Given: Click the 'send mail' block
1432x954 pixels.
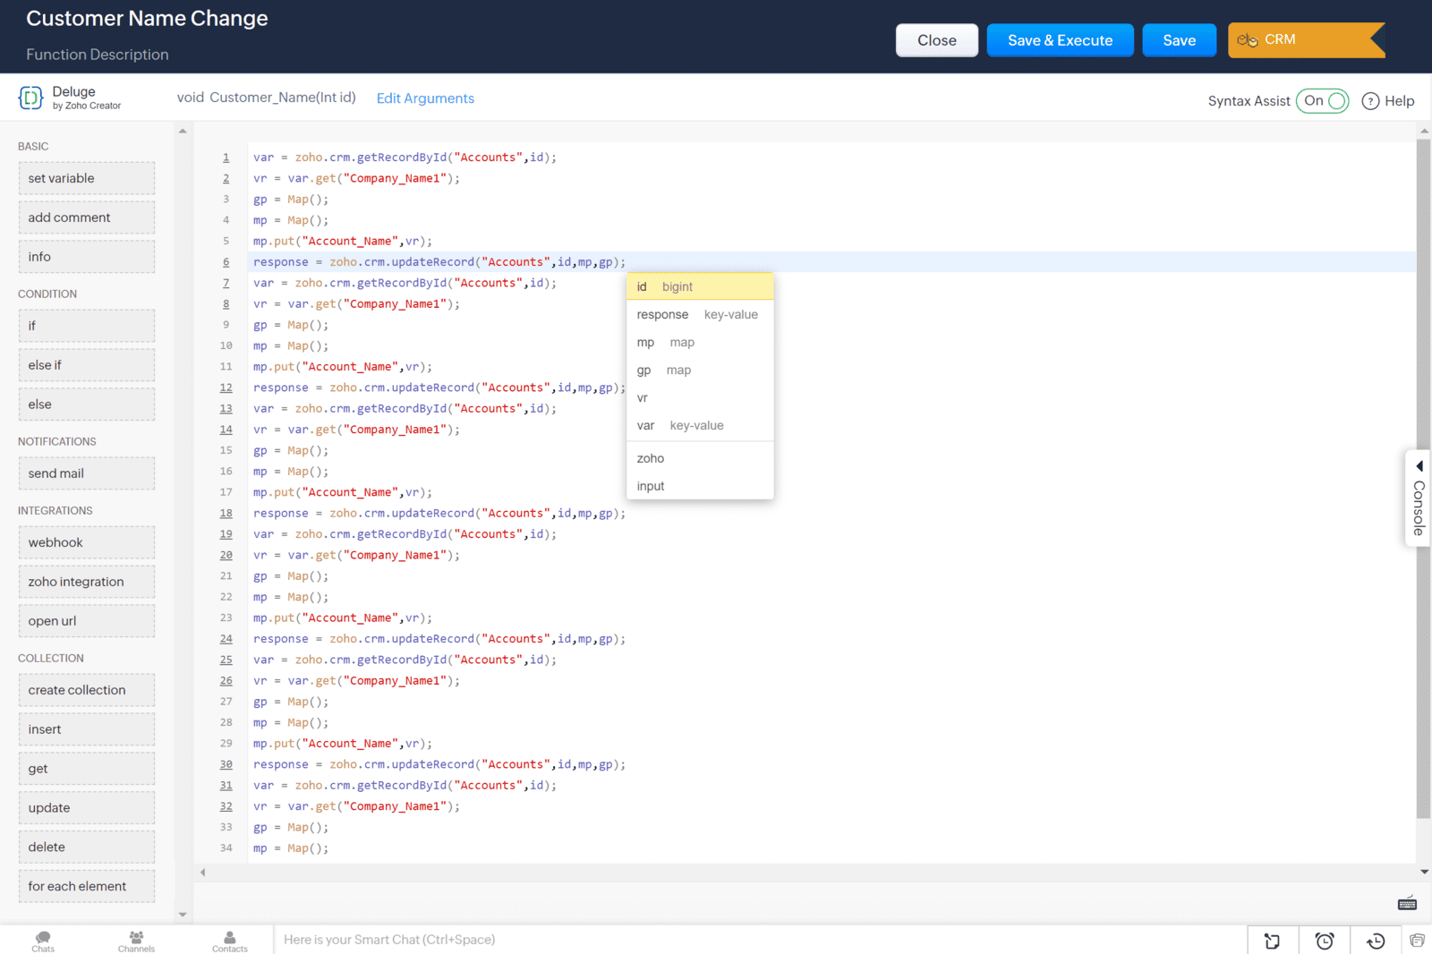Looking at the screenshot, I should click(x=87, y=473).
